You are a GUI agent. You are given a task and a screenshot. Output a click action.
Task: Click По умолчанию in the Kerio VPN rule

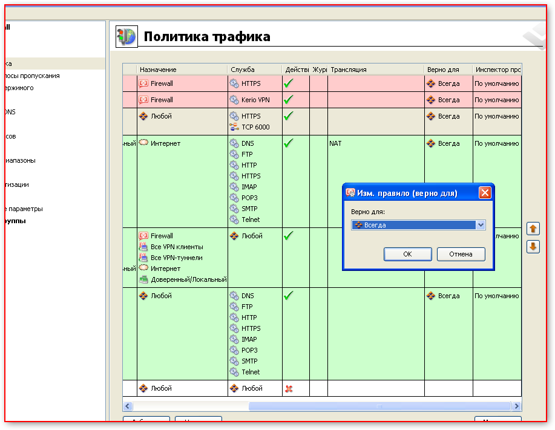(497, 100)
